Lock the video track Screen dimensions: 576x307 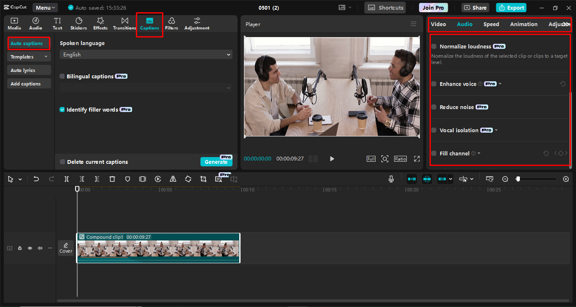click(x=20, y=248)
